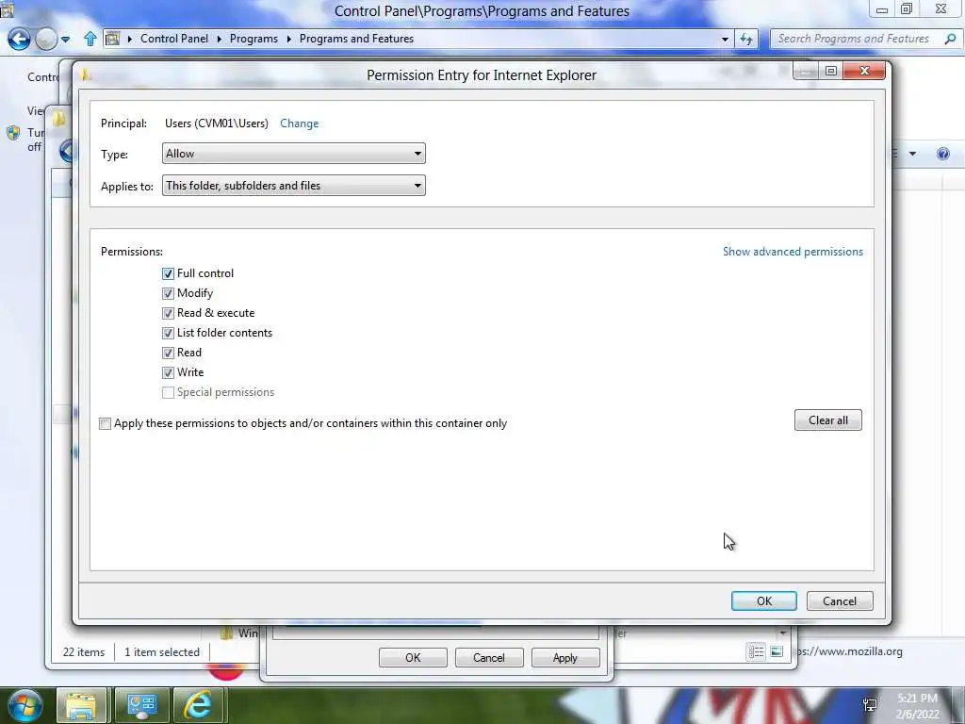The width and height of the screenshot is (965, 724).
Task: Click Cancel in Permission Entry dialog
Action: click(840, 601)
